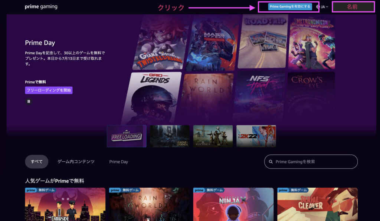This screenshot has height=221, width=380.
Task: Click prime badge on Rain World card
Action: pyautogui.click(x=115, y=190)
